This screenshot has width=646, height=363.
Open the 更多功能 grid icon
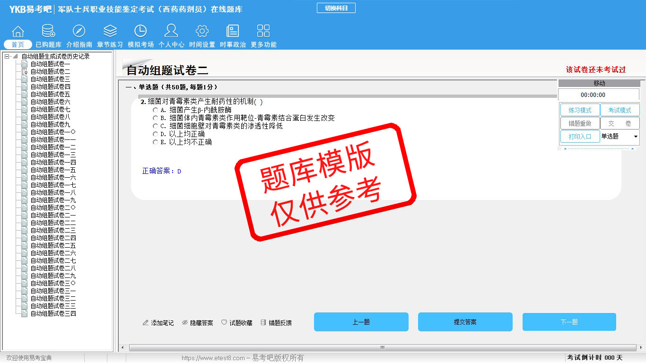tap(263, 31)
